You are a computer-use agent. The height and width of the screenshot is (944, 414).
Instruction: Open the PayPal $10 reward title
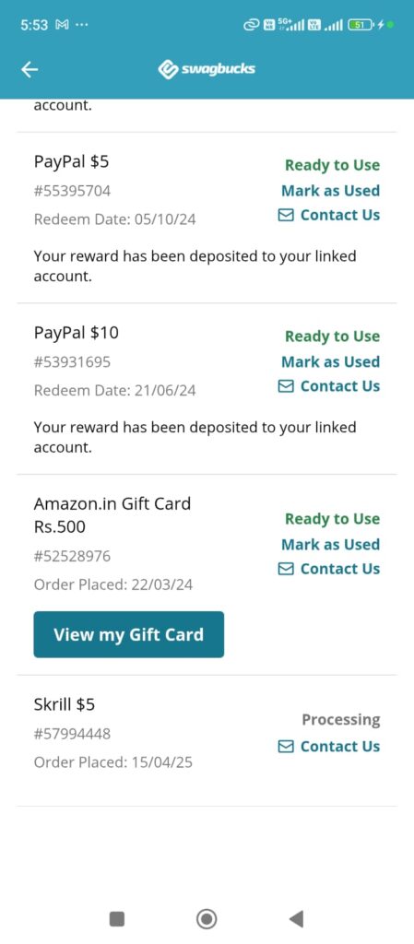pos(77,332)
